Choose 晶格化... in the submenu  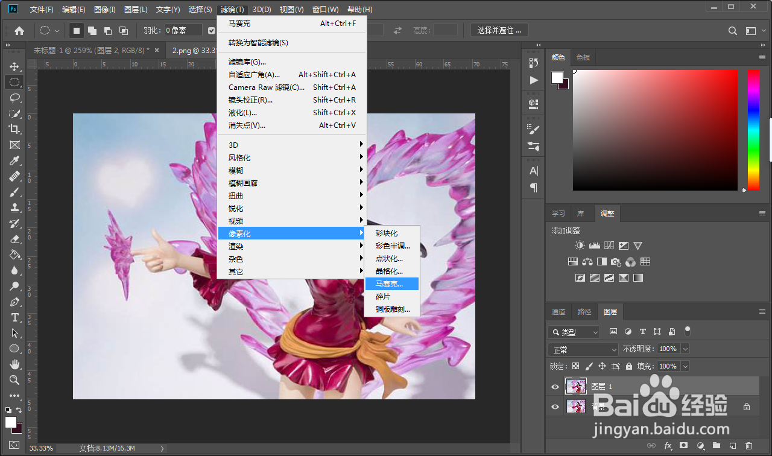[x=392, y=271]
